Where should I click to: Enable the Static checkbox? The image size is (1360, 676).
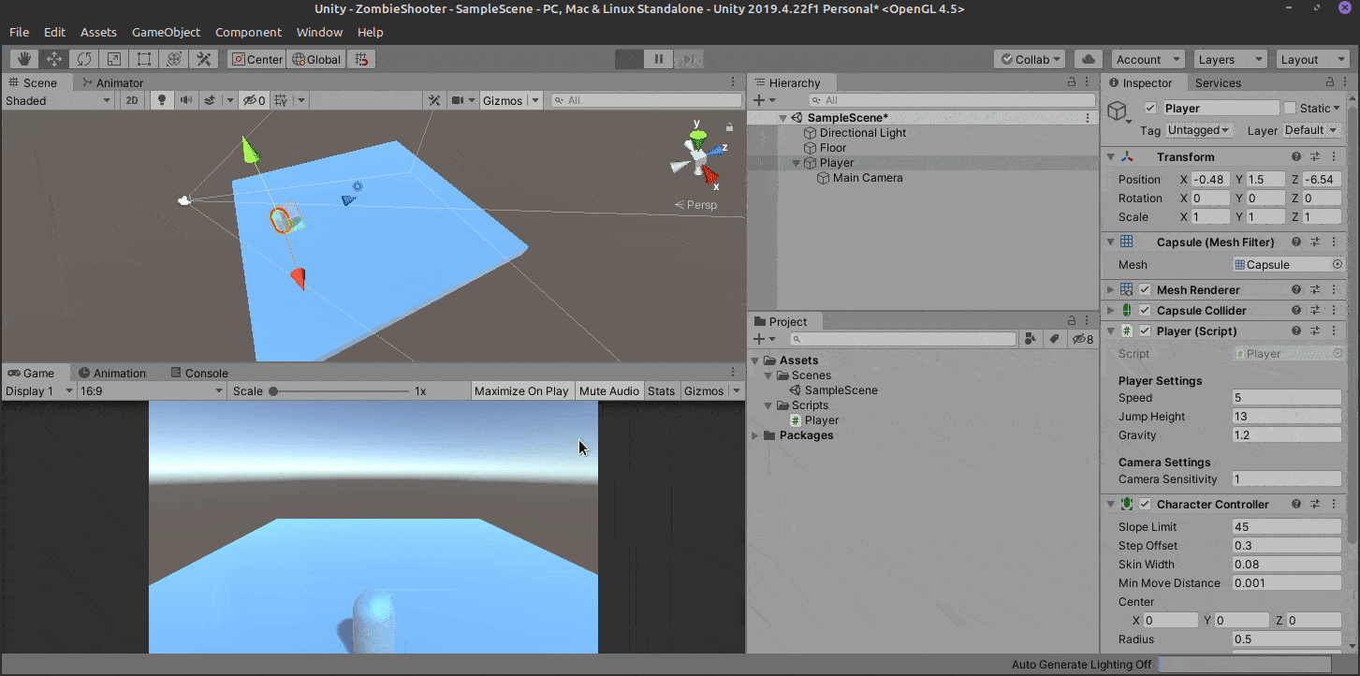[x=1290, y=108]
